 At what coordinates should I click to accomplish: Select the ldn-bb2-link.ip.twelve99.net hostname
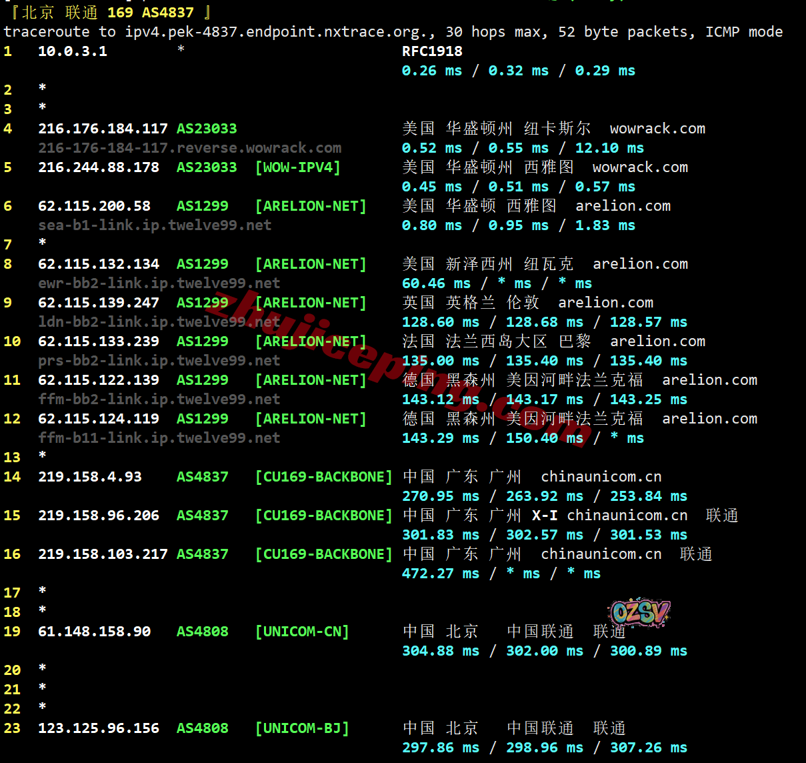(x=159, y=322)
